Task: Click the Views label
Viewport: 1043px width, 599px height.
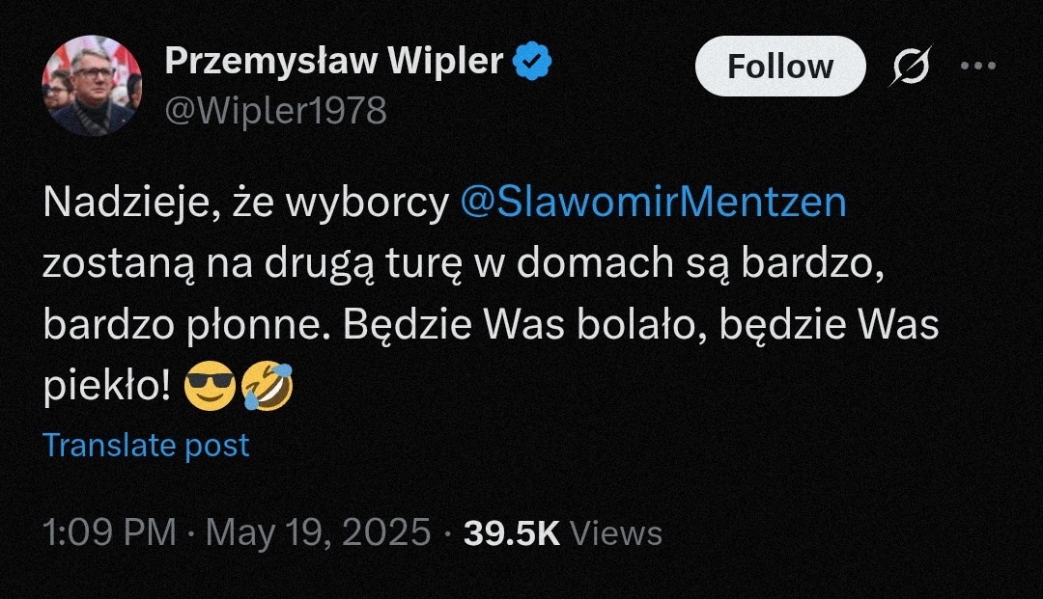Action: [x=616, y=533]
